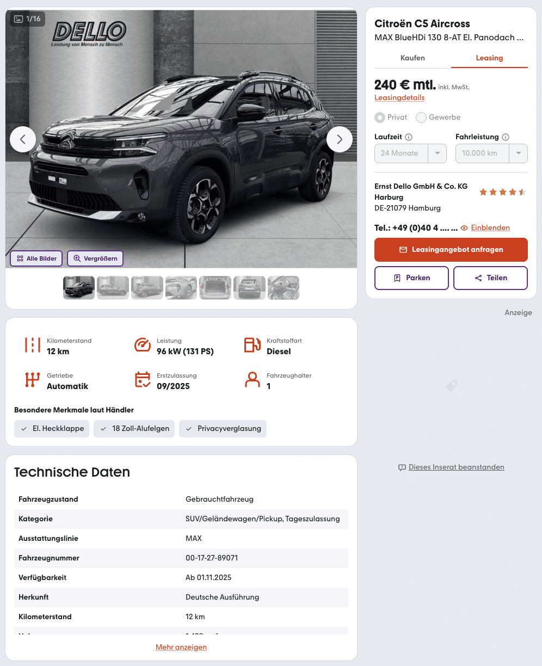Click the Kraftstoffart fuel pump icon
Image resolution: width=542 pixels, height=666 pixels.
pos(252,345)
